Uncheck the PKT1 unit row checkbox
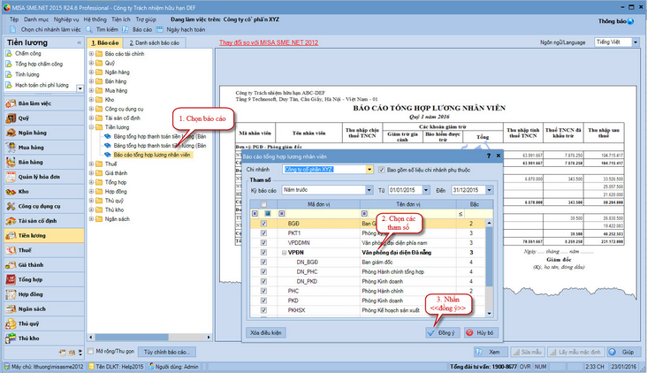 [x=263, y=233]
